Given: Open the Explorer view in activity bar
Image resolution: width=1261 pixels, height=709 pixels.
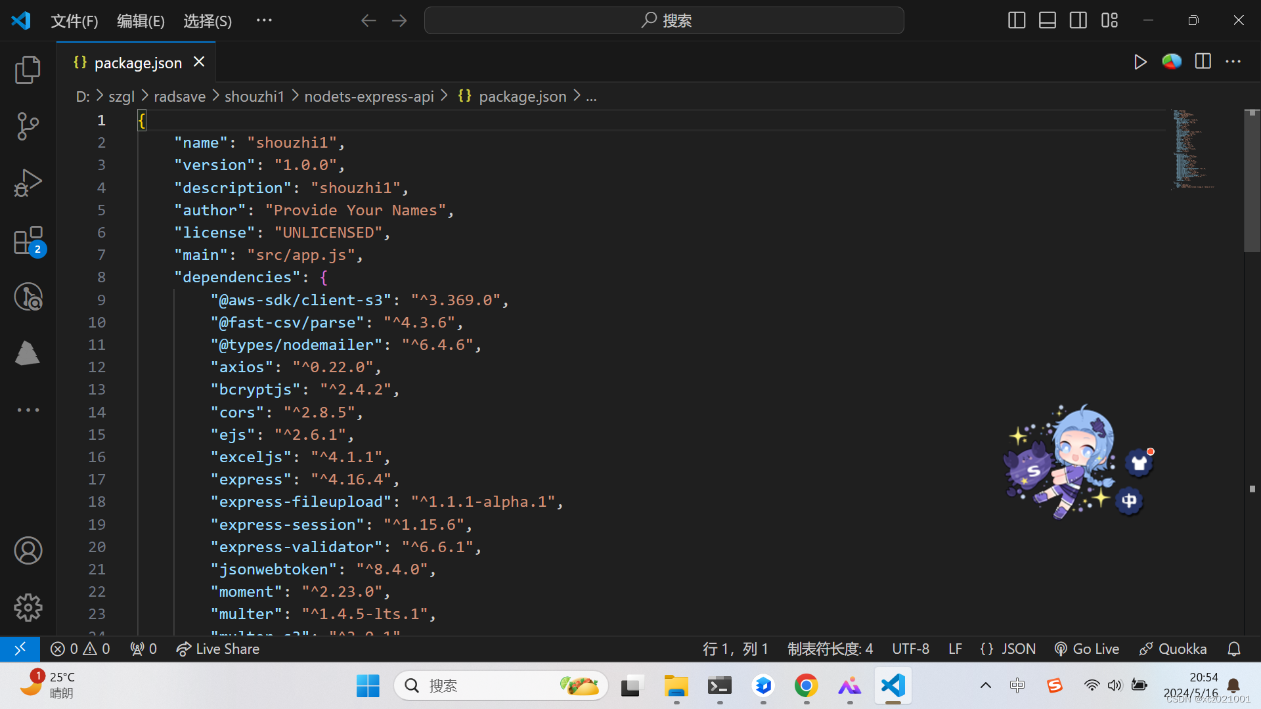Looking at the screenshot, I should (28, 70).
